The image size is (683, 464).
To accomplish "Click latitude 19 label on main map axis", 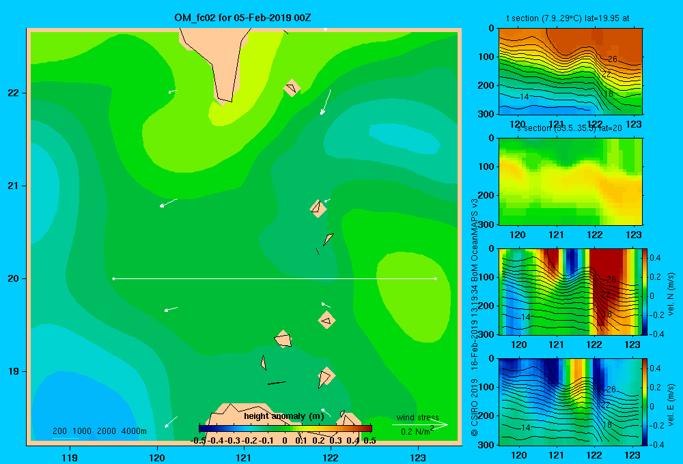I will [13, 371].
